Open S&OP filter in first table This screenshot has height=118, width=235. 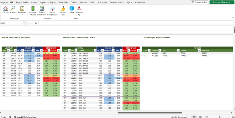point(23,51)
